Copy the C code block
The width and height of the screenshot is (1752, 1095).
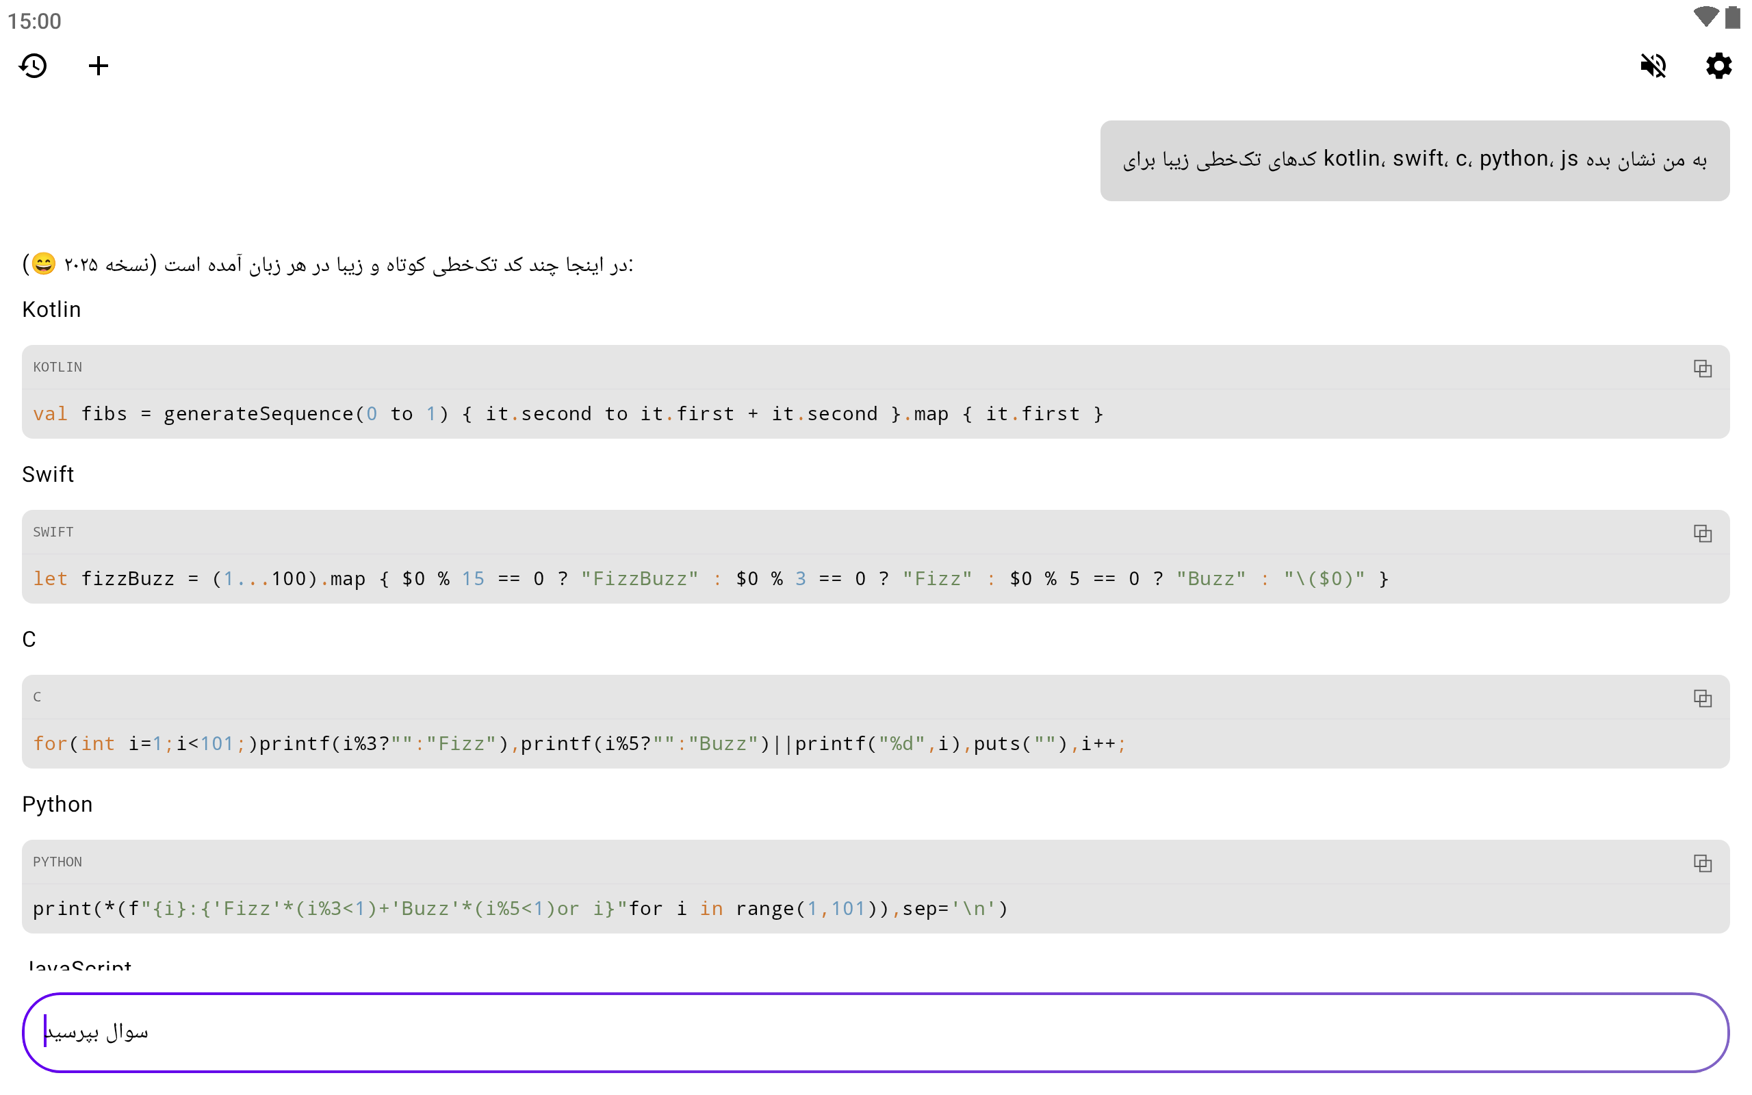(1702, 698)
